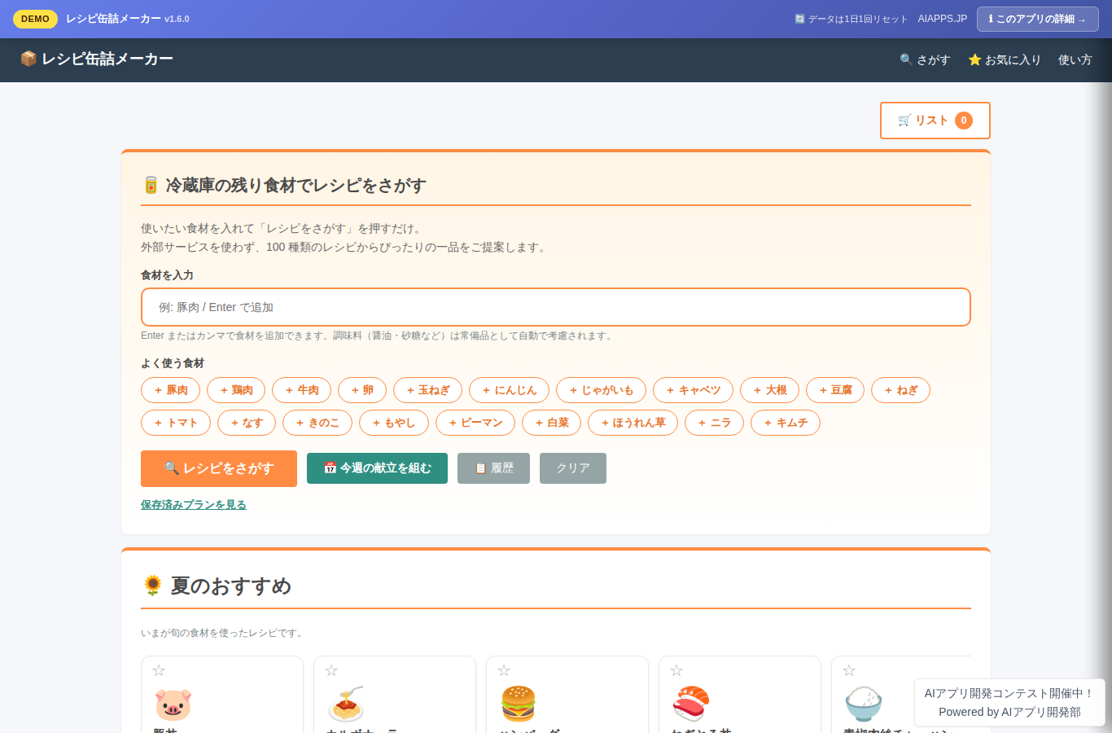Image resolution: width=1112 pixels, height=733 pixels.
Task: Open the AIAPPS.JP link
Action: tap(943, 19)
